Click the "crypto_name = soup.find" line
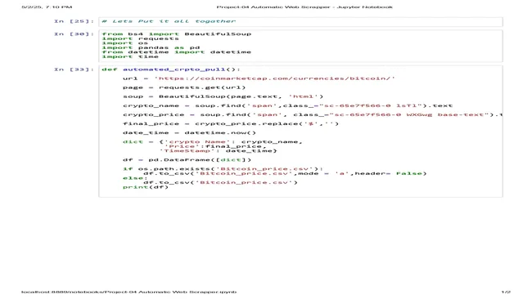The image size is (532, 299). click(288, 105)
